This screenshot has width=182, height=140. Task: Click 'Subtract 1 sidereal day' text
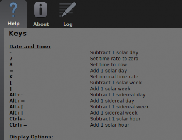118,95
